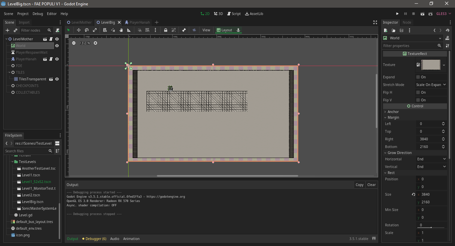This screenshot has height=246, width=455.
Task: Open the Animation bottom panel
Action: point(131,239)
